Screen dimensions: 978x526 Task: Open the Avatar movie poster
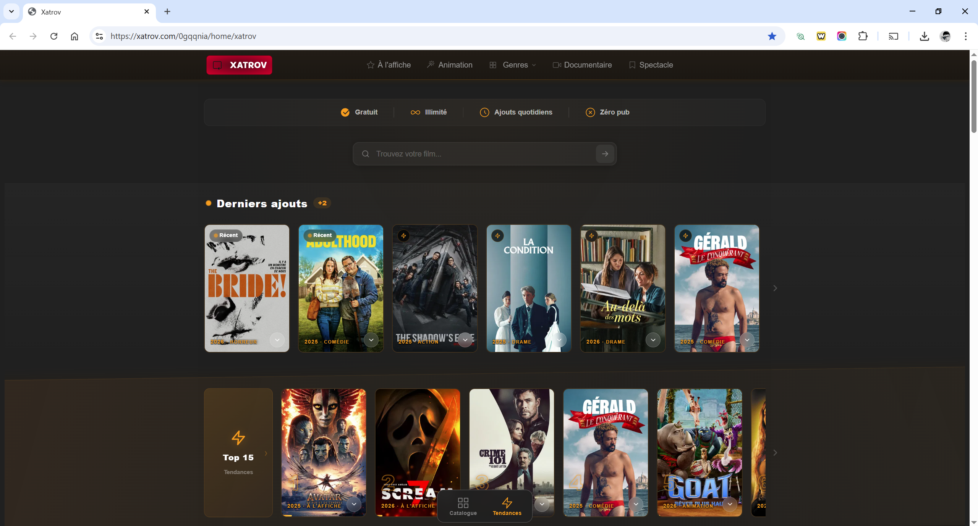click(x=323, y=443)
